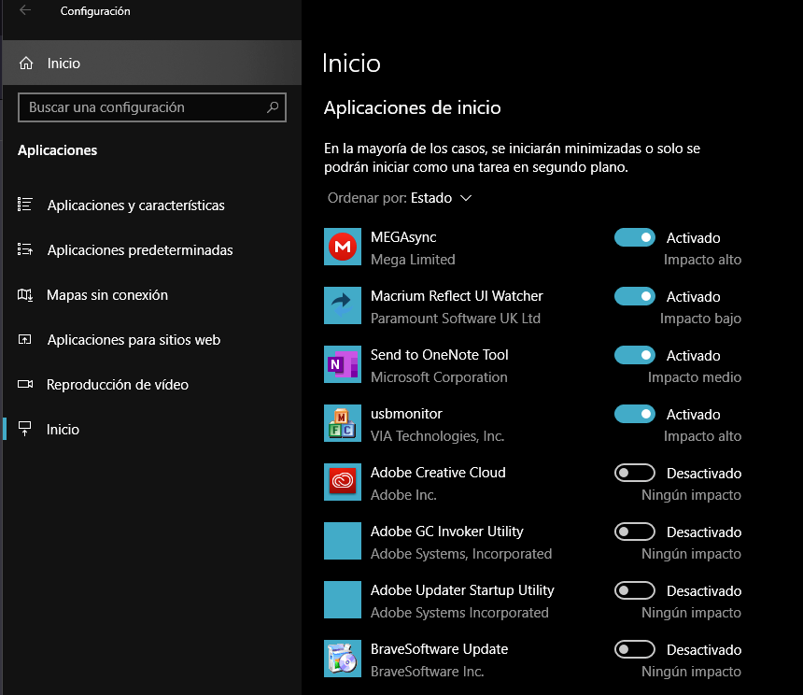Click the Reproducción de vídeo camera icon
This screenshot has height=695, width=803.
25,384
